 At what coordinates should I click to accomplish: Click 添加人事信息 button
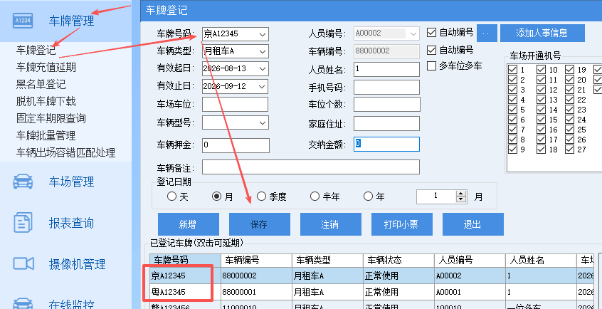(542, 33)
